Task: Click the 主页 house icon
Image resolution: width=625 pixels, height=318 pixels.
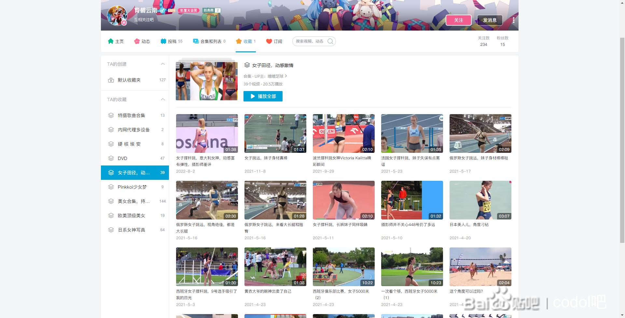Action: tap(111, 41)
